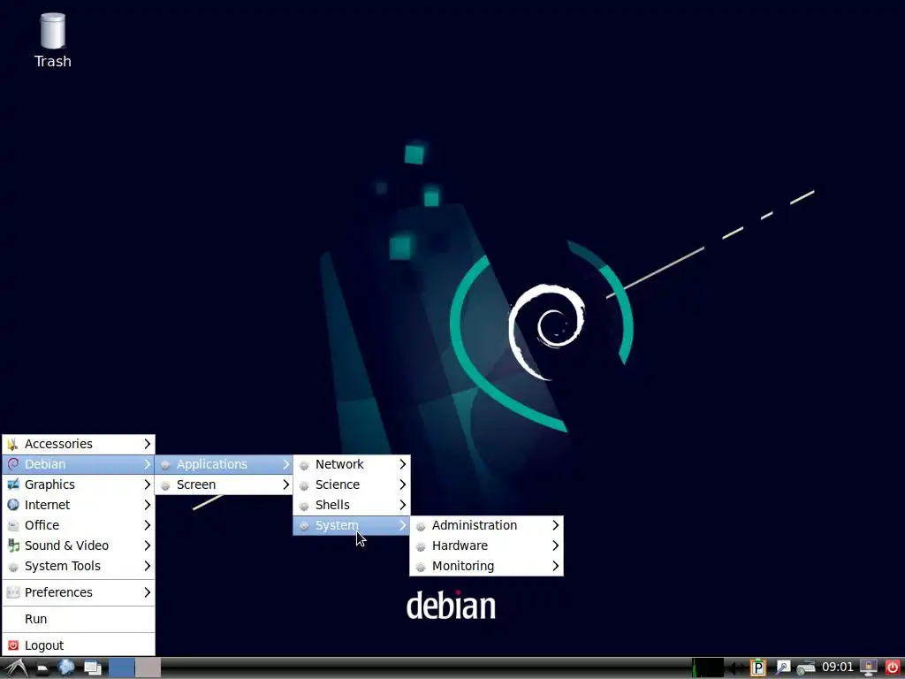The width and height of the screenshot is (905, 679).
Task: Switch to the first blue workspace
Action: click(122, 668)
